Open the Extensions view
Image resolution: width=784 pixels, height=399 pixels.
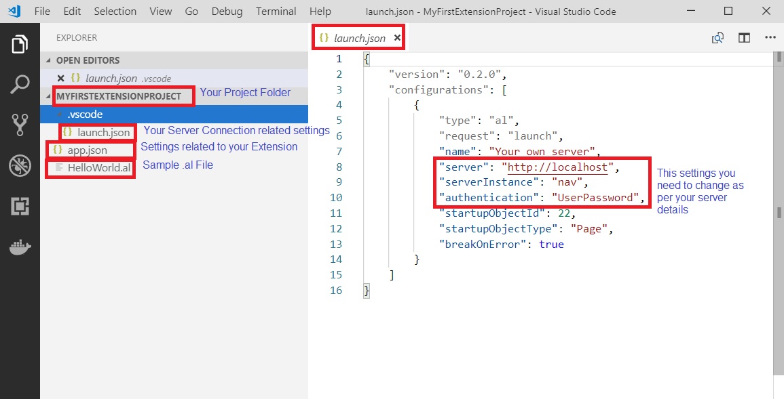pyautogui.click(x=20, y=206)
